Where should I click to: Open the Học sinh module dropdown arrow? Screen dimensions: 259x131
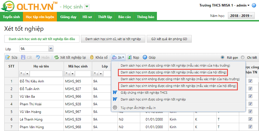point(87,7)
